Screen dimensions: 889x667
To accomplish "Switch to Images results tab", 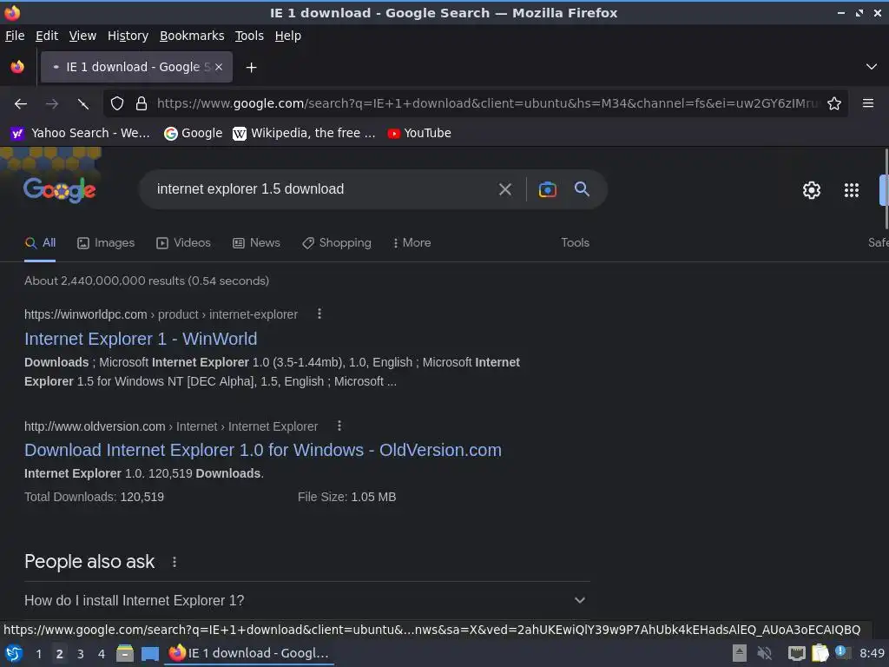I will [x=106, y=243].
